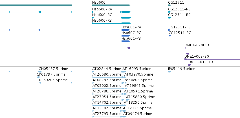
Task: Click the CG12511-RC transcript label
Action: point(179,15)
